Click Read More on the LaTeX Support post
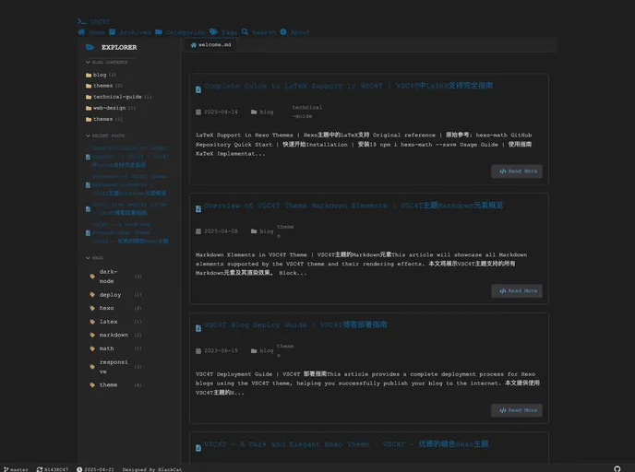Image resolution: width=635 pixels, height=472 pixels. click(517, 171)
